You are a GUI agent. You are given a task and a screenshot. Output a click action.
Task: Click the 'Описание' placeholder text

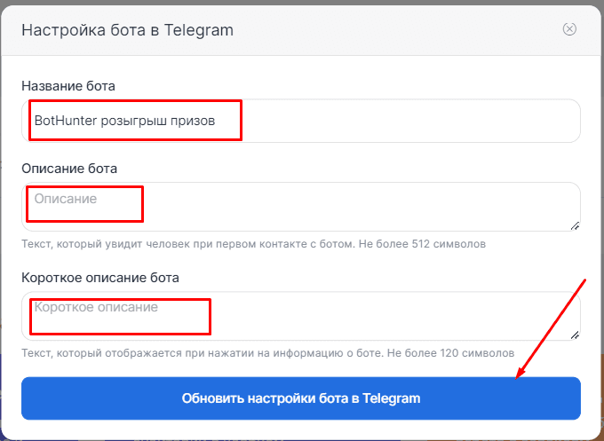[x=66, y=199]
